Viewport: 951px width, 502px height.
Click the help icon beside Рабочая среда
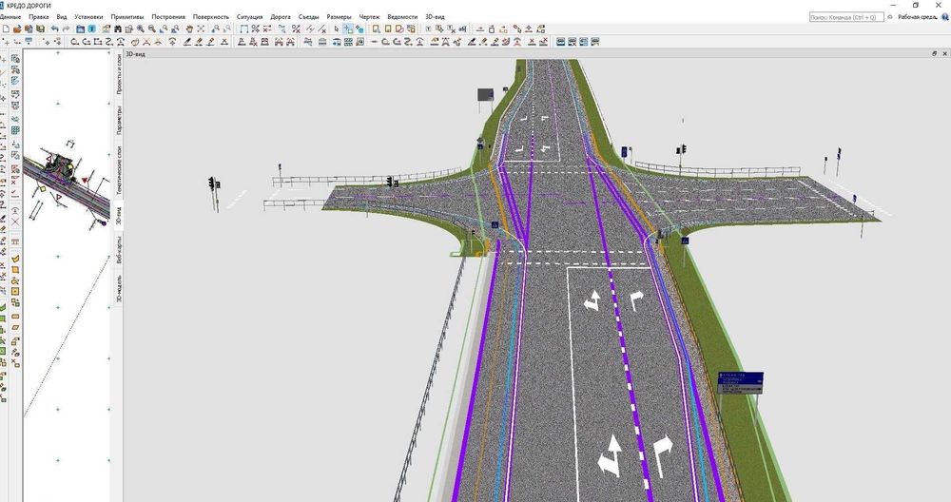[945, 17]
